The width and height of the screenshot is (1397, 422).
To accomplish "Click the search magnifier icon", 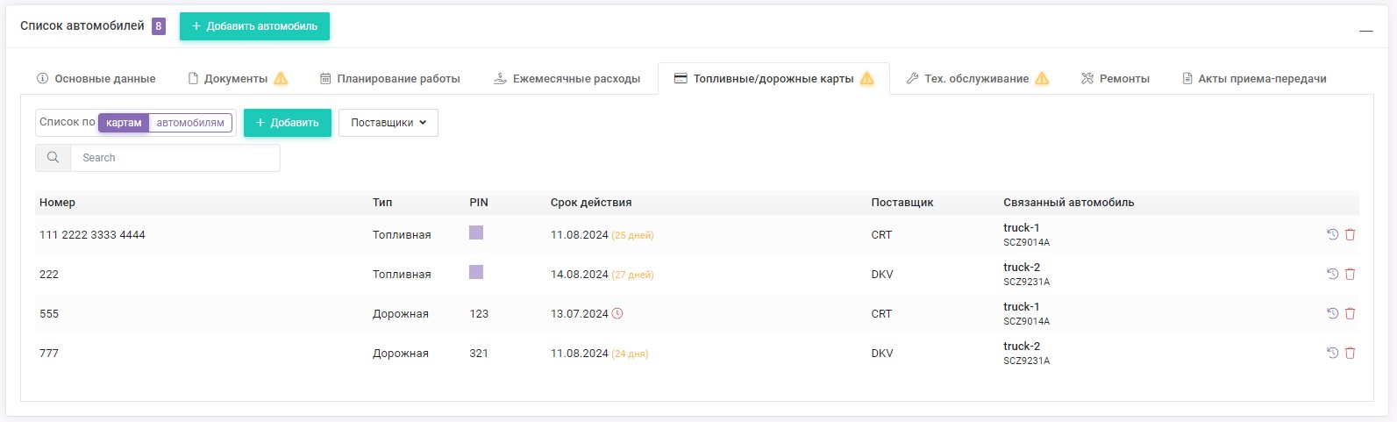I will coord(53,158).
